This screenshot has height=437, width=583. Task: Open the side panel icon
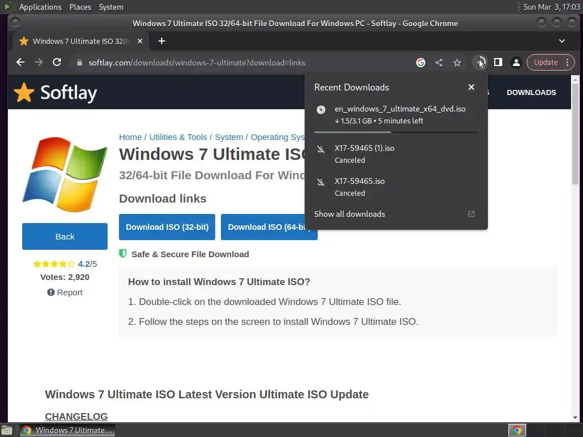(498, 63)
